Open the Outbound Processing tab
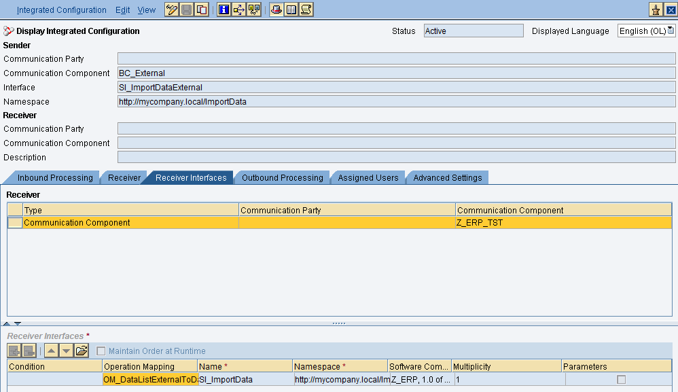 (283, 177)
